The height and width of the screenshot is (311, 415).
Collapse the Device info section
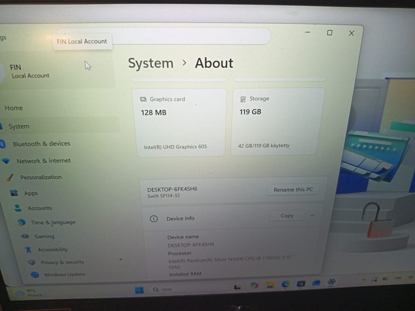(313, 215)
